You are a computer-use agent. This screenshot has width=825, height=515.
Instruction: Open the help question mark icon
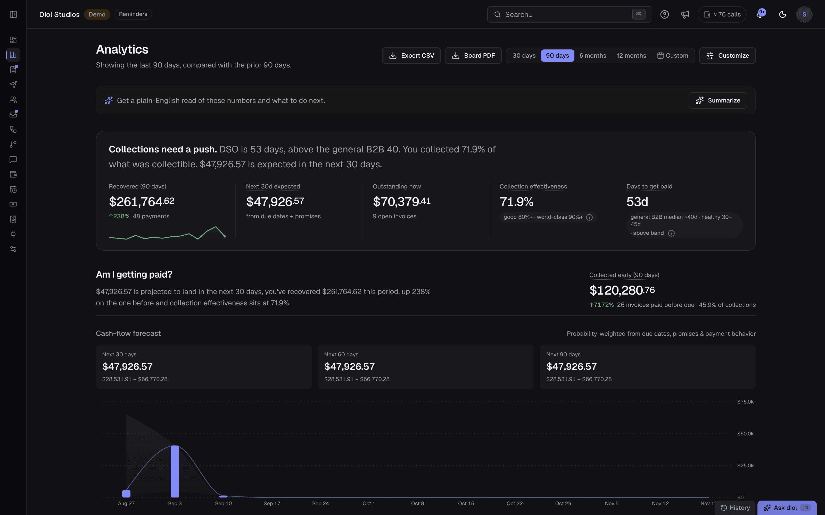pos(664,14)
